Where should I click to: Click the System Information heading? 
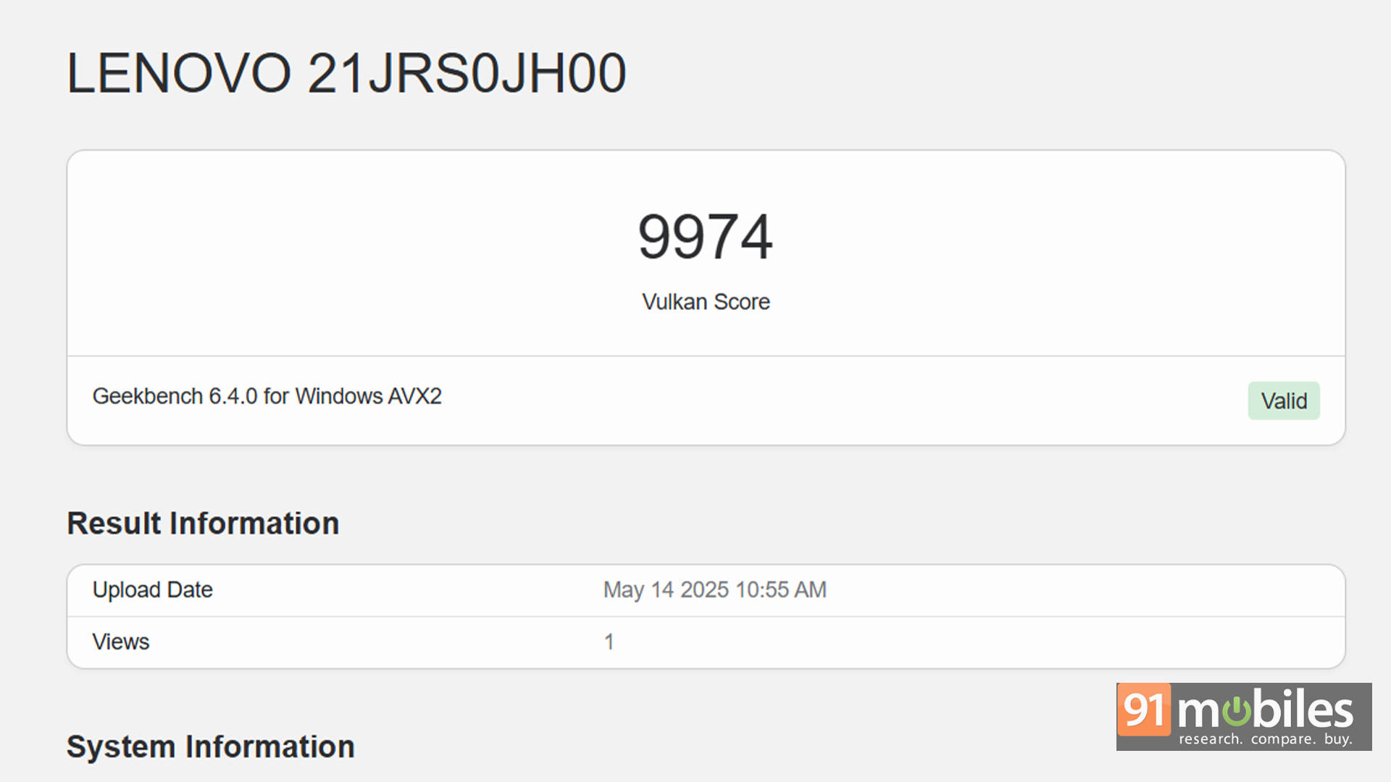210,747
